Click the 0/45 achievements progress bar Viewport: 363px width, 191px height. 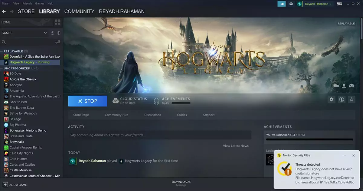click(181, 103)
